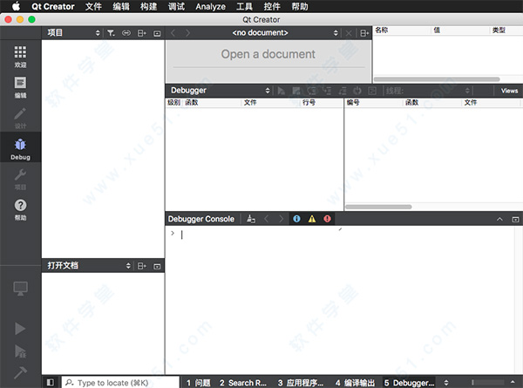This screenshot has width=523, height=388.
Task: Click the locals view horizontal scrollbar
Action: pyautogui.click(x=437, y=79)
